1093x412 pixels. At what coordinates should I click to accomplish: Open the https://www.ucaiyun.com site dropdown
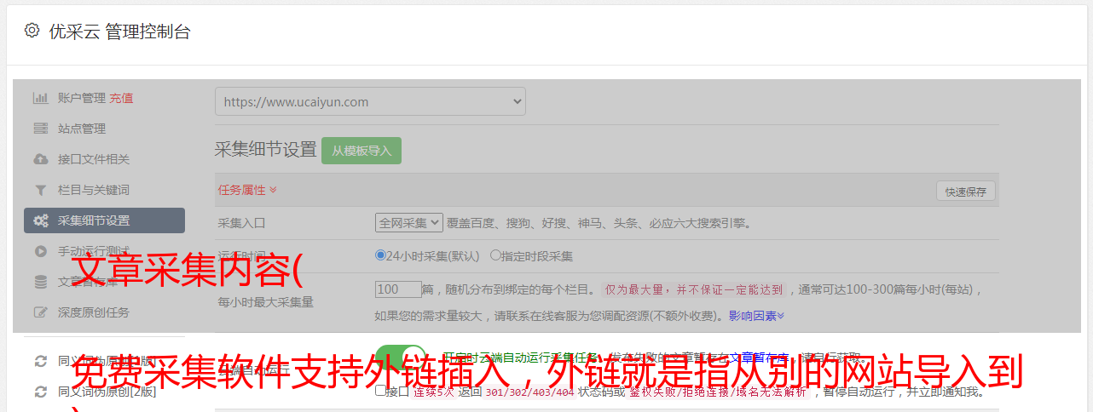[x=370, y=101]
